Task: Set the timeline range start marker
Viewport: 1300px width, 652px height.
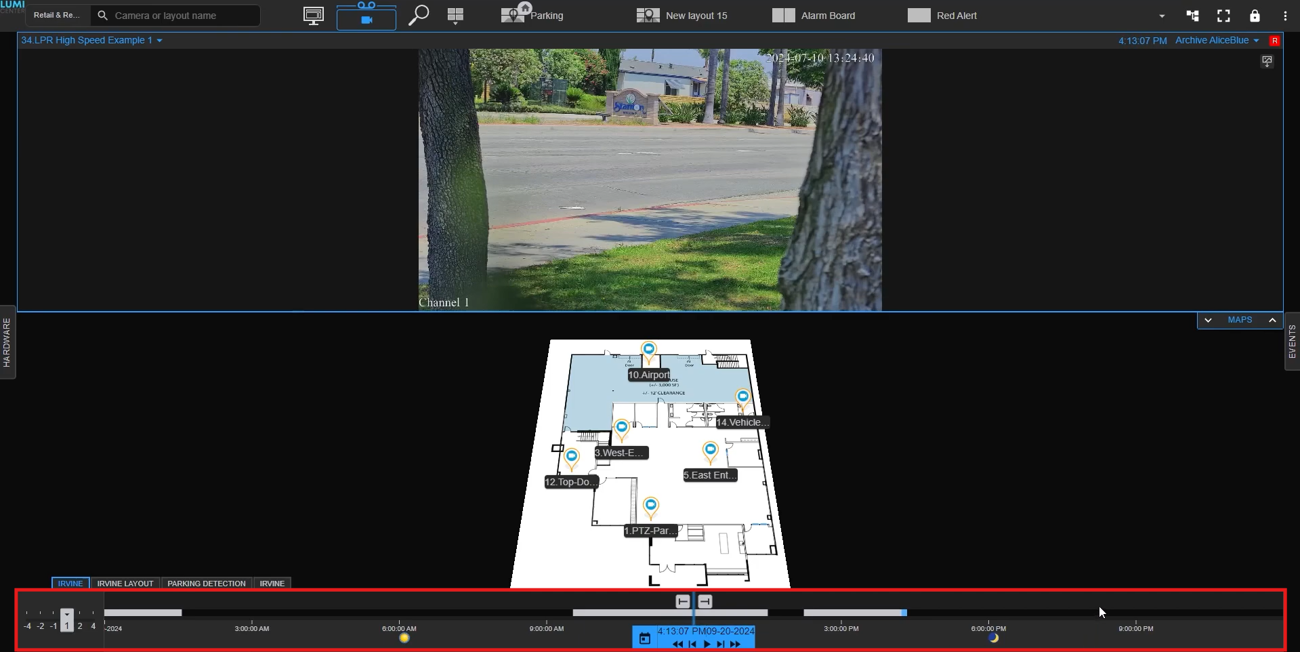Action: pos(683,601)
